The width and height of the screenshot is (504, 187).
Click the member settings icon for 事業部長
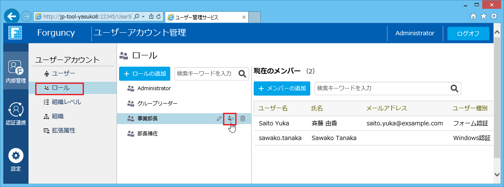pos(230,119)
